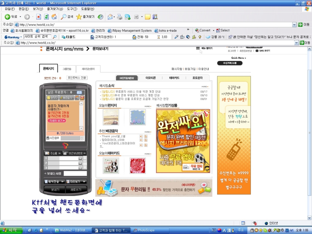The width and height of the screenshot is (312, 234).
Task: Switch to the 재미있는문자 tab
Action: 88,69
